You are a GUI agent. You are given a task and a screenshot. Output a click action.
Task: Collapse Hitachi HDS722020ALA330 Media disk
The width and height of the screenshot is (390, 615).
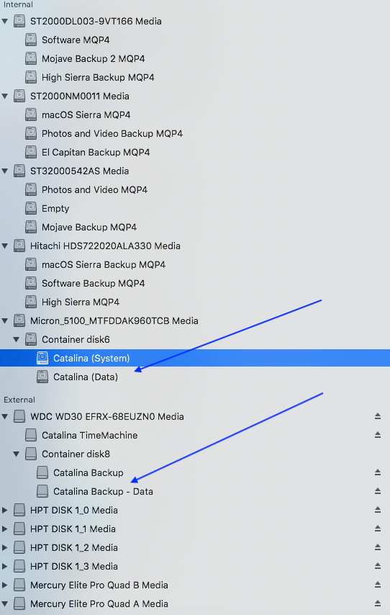5,246
